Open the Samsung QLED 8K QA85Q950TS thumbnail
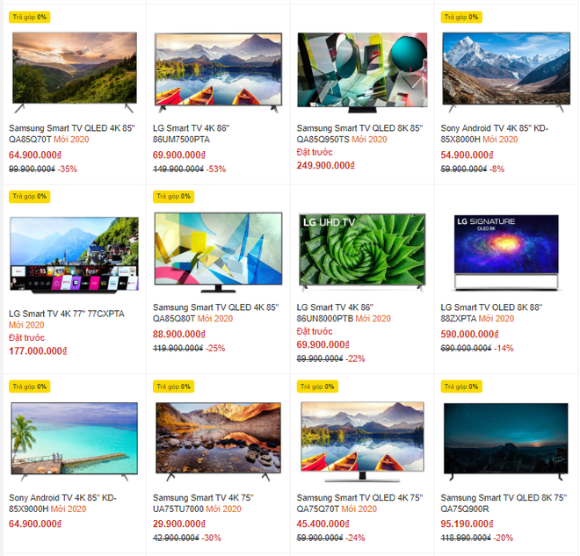Screen dimensions: 580x556 click(x=362, y=72)
